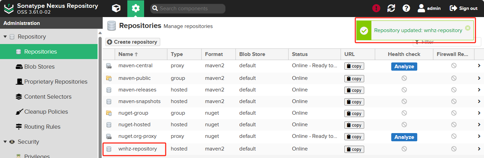
Task: Sort by the Status column header
Action: click(315, 54)
